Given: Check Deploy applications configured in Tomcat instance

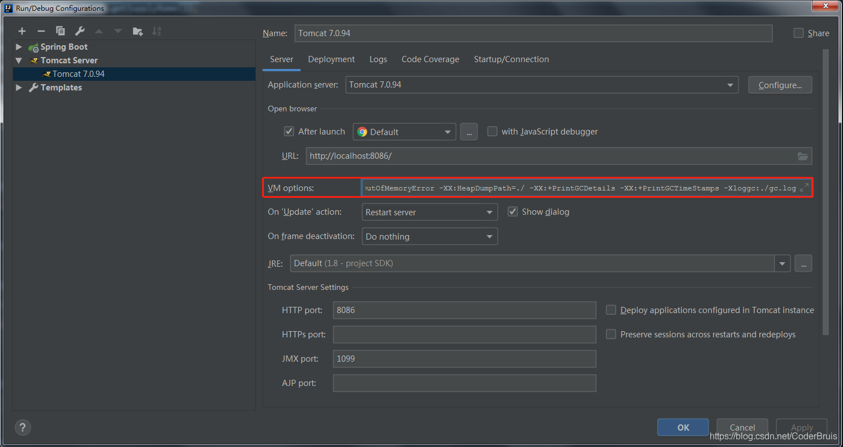Looking at the screenshot, I should pyautogui.click(x=611, y=310).
